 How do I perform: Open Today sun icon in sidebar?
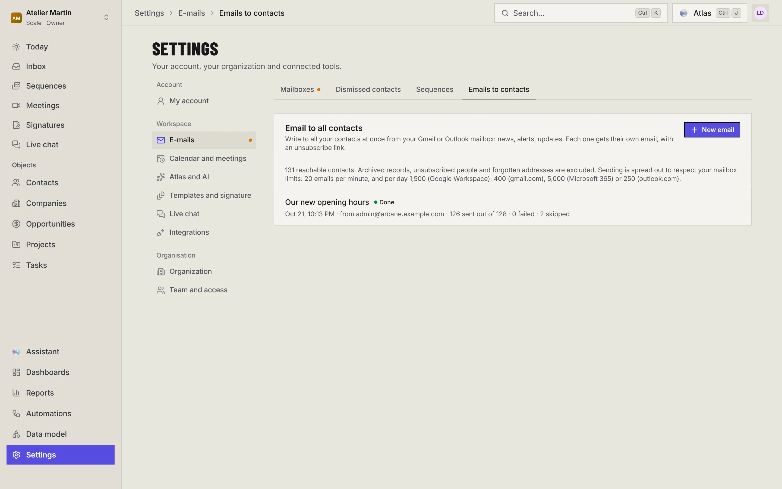pyautogui.click(x=16, y=47)
